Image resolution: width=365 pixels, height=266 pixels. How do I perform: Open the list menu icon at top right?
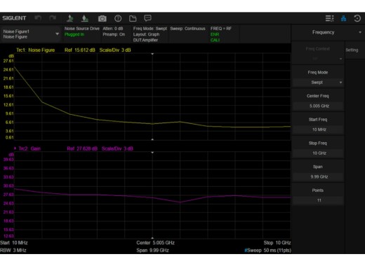coord(329,18)
